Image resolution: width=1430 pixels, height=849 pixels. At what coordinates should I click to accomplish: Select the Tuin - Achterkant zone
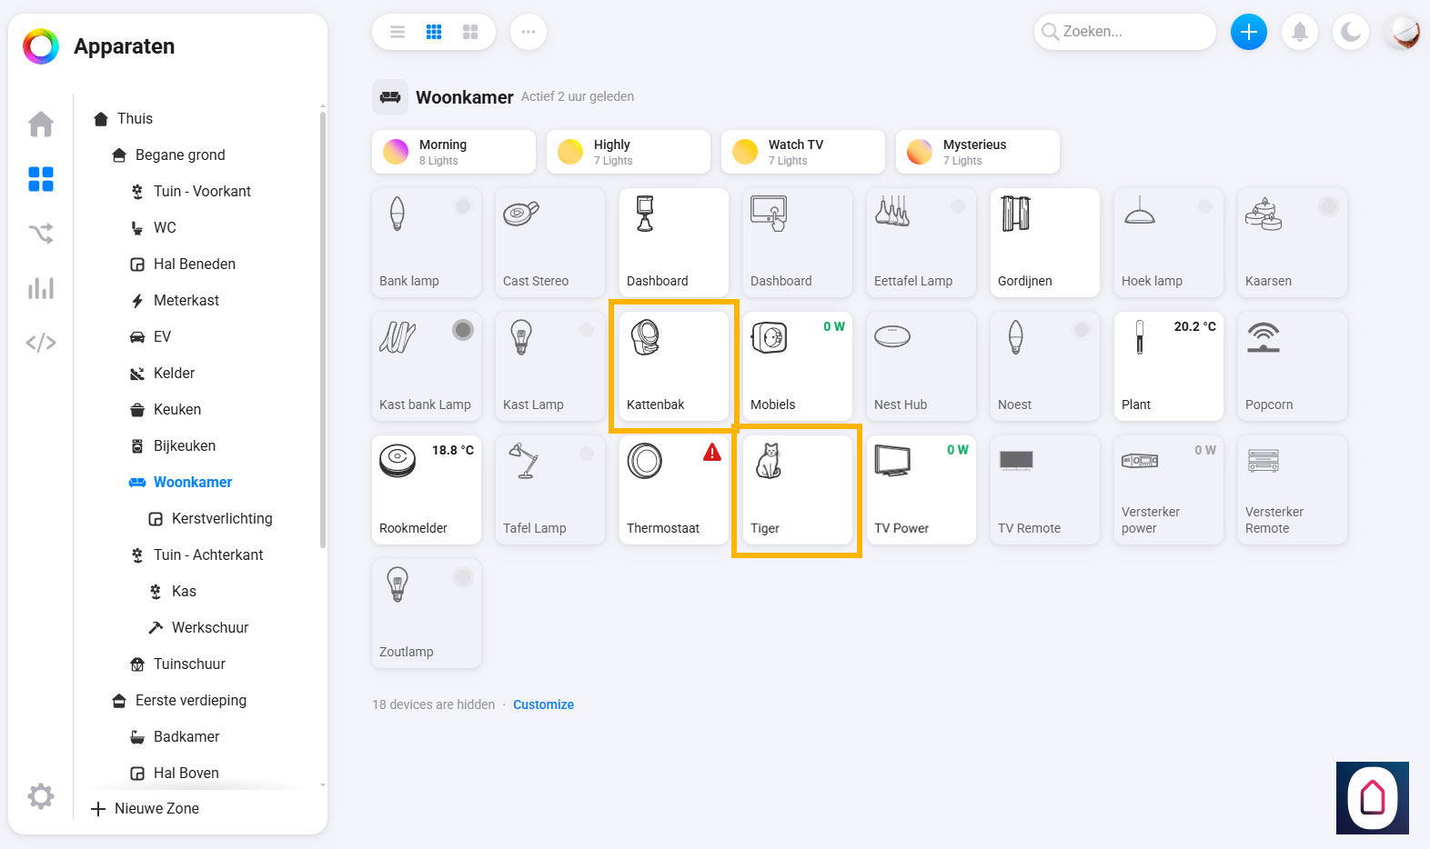(x=208, y=554)
